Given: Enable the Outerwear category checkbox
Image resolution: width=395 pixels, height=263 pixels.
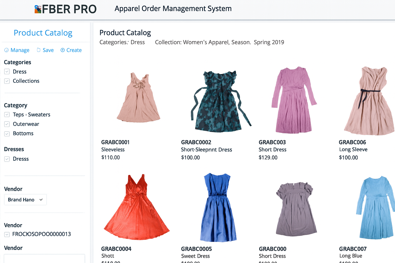Looking at the screenshot, I should tap(7, 124).
